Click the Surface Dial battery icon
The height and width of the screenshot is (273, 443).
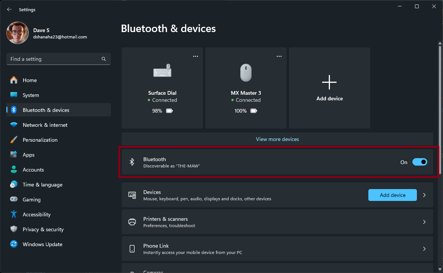[169, 111]
